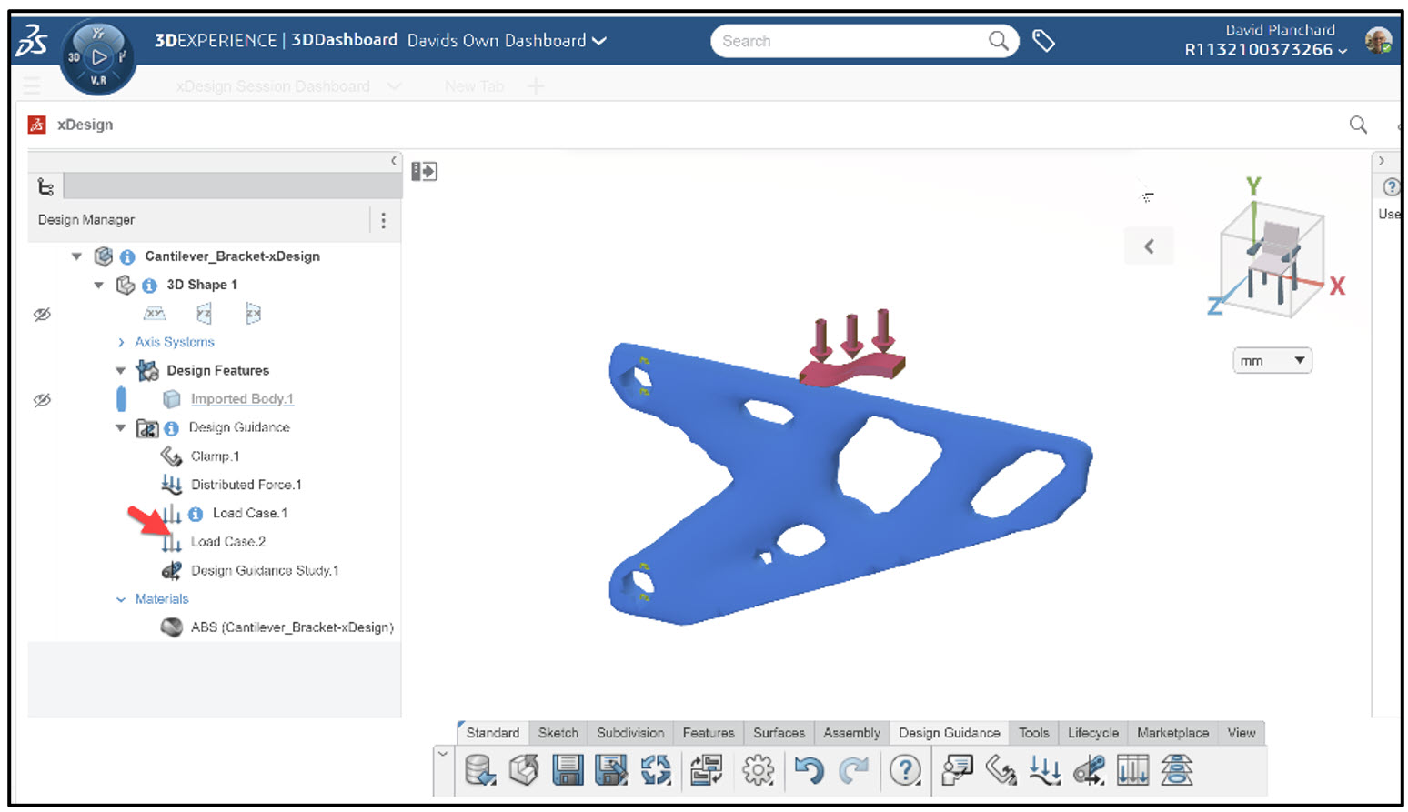Toggle visibility of Imported Body.1
This screenshot has height=812, width=1408.
coord(42,399)
